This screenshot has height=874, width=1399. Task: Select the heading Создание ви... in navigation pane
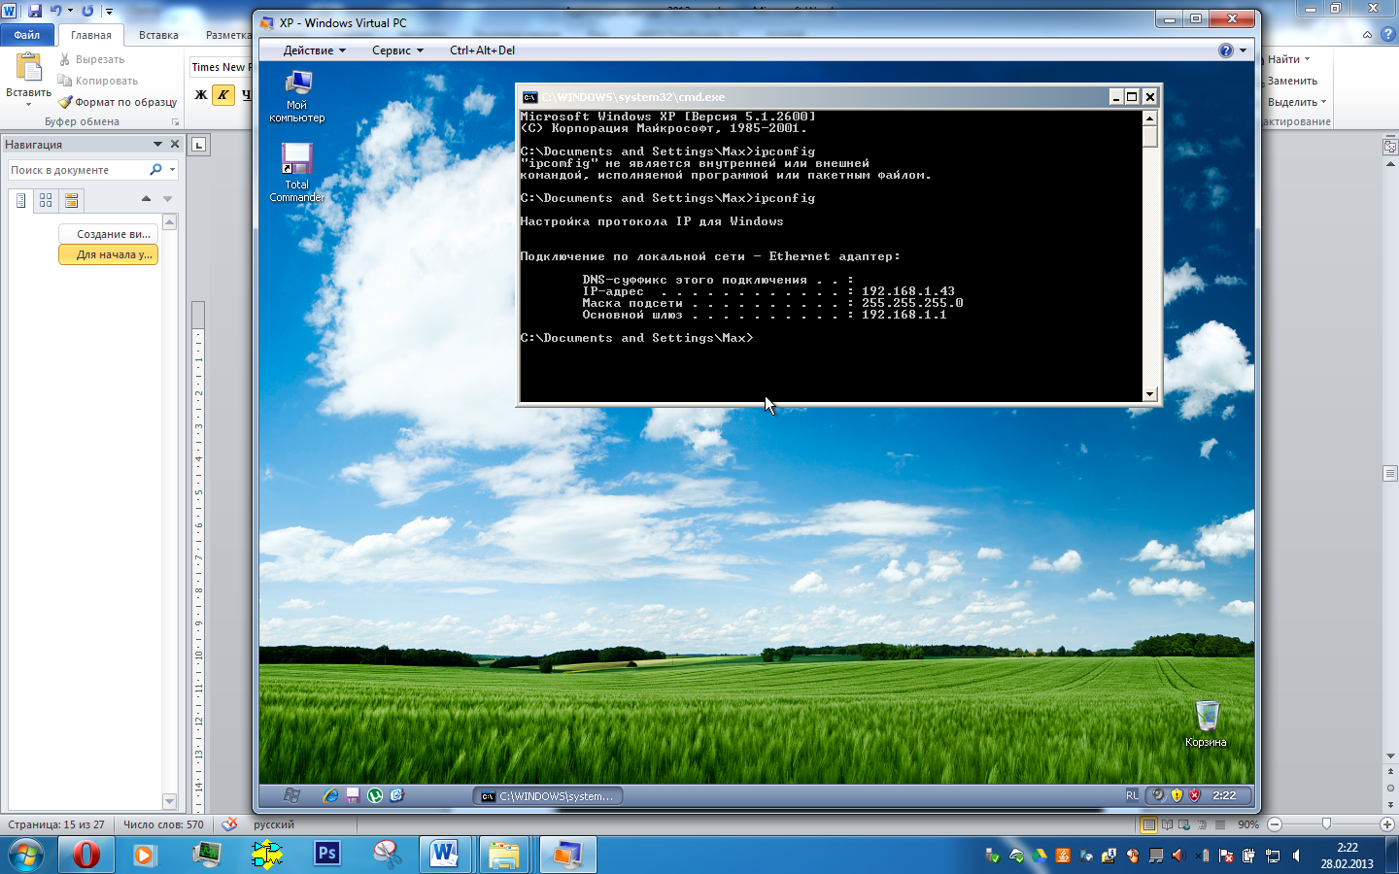coord(108,234)
